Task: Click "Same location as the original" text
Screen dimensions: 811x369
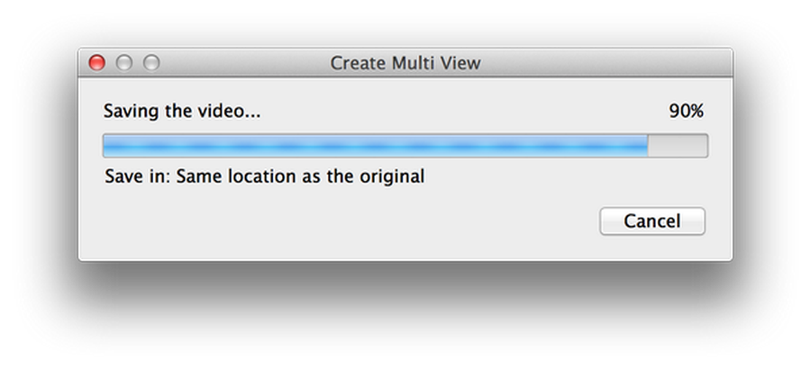Action: coord(300,176)
